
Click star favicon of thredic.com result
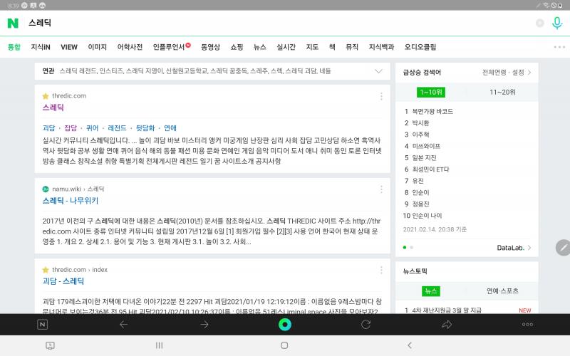tap(46, 96)
